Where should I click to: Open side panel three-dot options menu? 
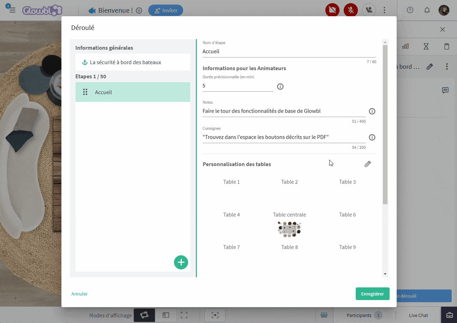[x=447, y=66]
